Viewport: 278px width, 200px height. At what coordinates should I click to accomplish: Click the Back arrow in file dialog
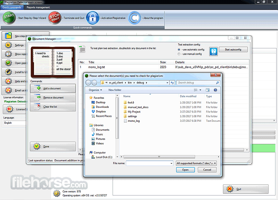(x=88, y=83)
